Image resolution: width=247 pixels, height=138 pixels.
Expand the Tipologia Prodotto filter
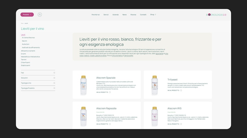[38, 88]
